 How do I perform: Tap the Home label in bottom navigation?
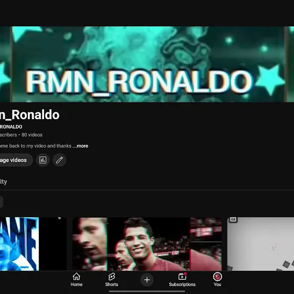(76, 285)
